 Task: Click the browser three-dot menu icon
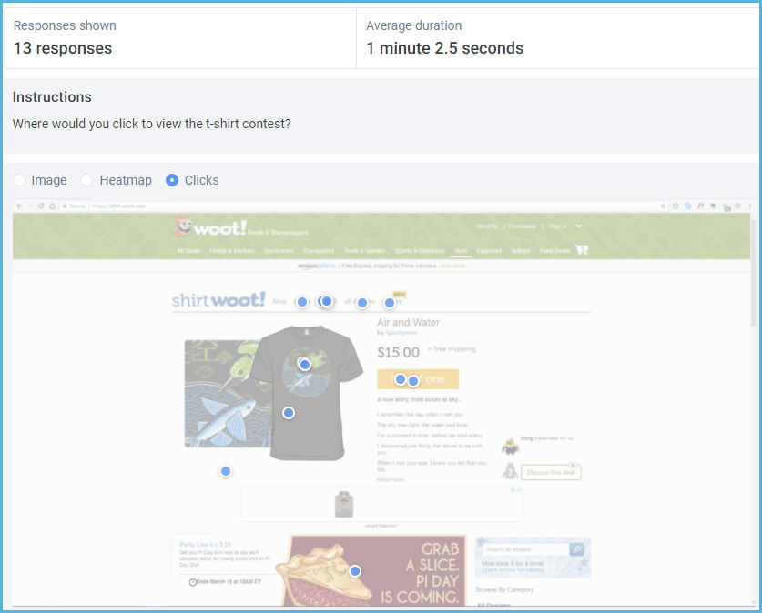750,206
